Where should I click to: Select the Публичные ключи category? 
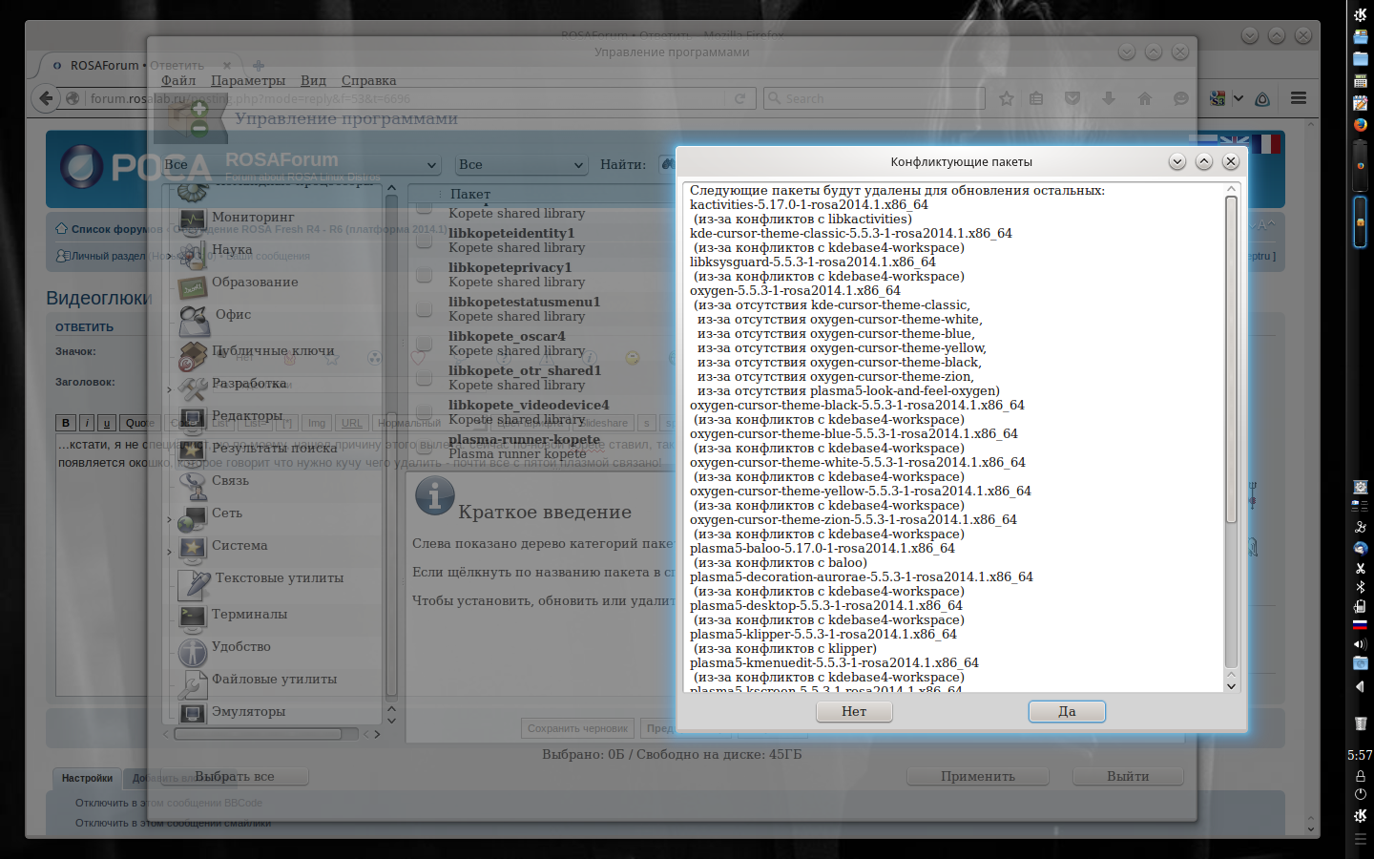273,350
